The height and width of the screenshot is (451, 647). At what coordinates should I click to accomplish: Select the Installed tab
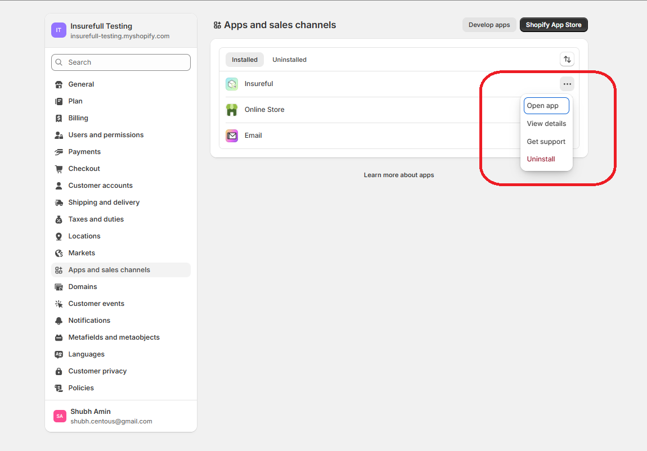click(x=245, y=60)
